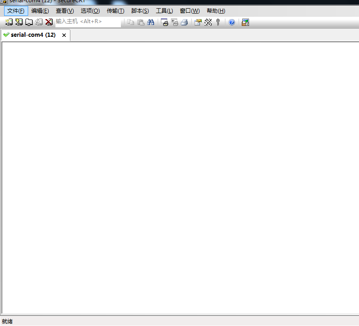Click the Paste clipboard icon
This screenshot has width=359, height=326.
(x=140, y=22)
